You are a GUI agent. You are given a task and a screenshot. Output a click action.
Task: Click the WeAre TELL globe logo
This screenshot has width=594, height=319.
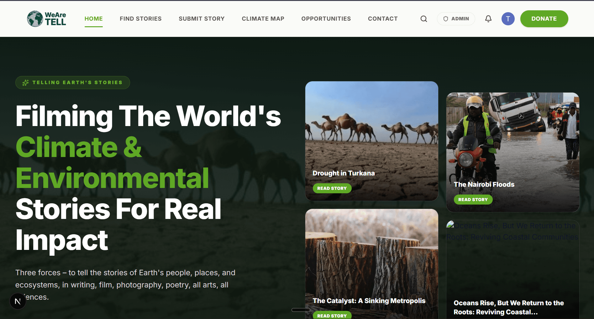point(46,19)
